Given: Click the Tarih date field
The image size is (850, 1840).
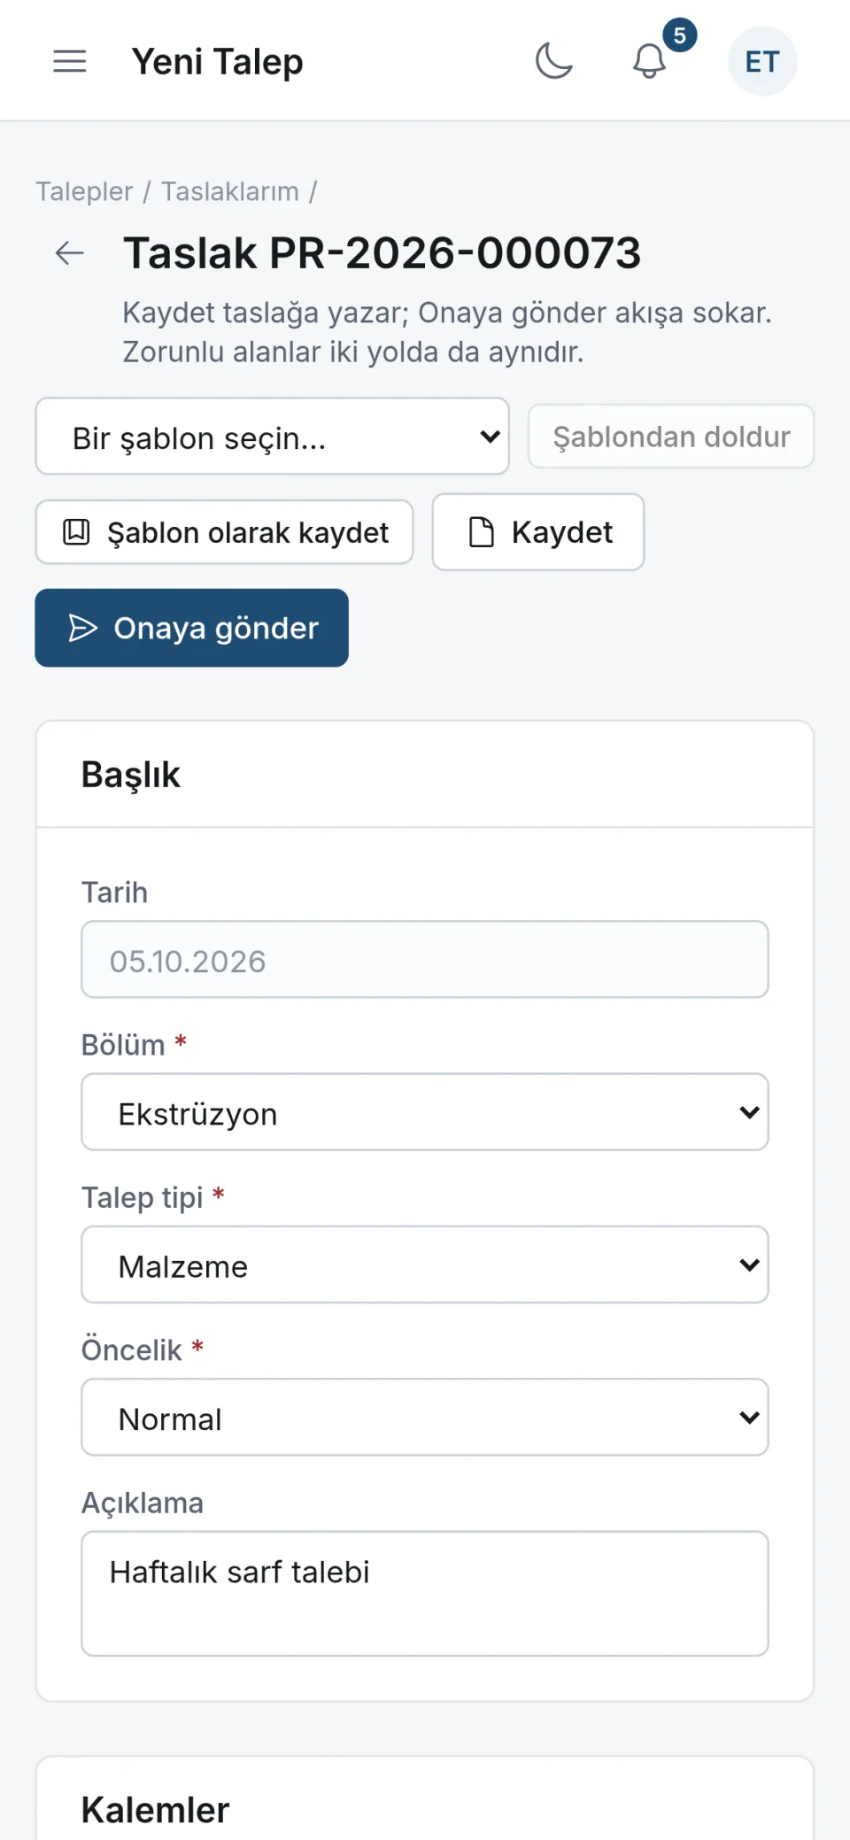Looking at the screenshot, I should pos(425,960).
